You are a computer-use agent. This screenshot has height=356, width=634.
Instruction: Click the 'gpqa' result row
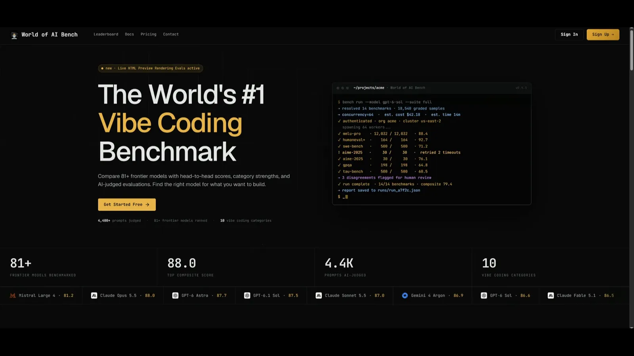383,165
